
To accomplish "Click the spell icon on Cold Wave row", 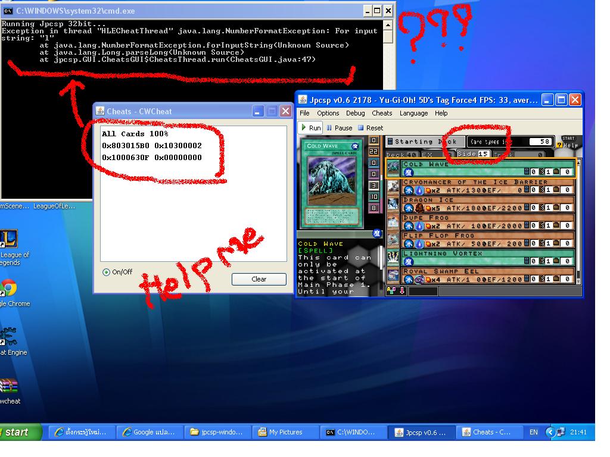I will coord(408,172).
